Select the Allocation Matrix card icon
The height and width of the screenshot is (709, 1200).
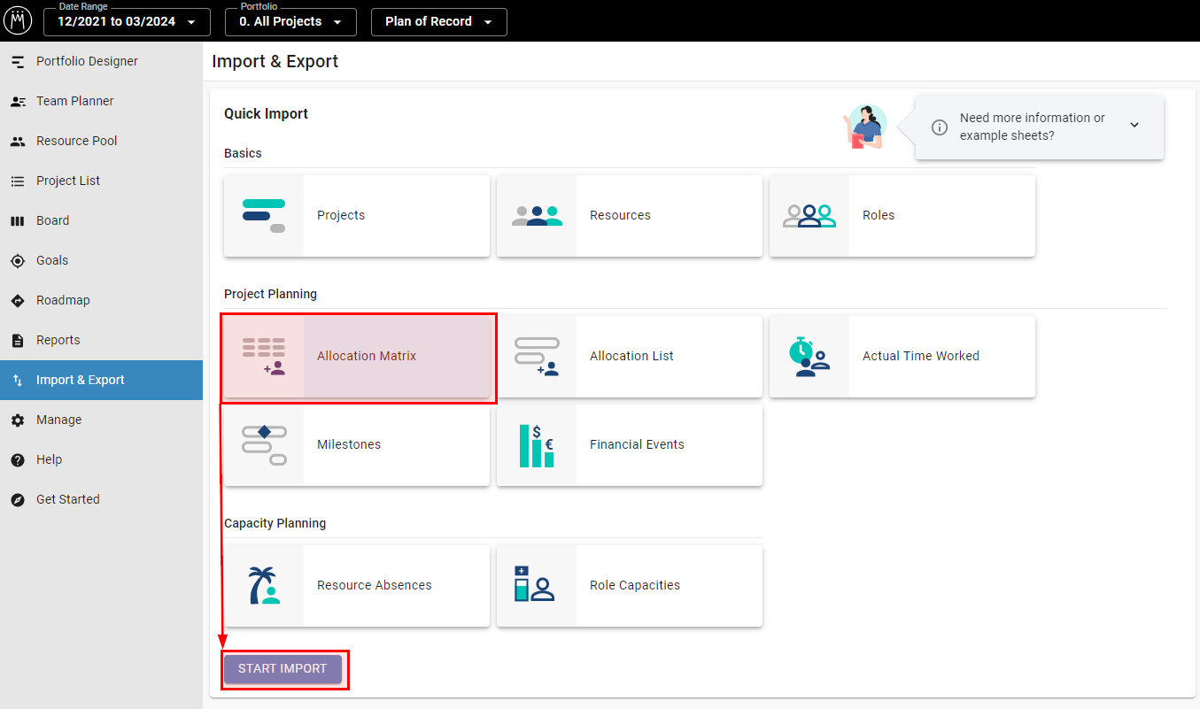click(x=264, y=357)
